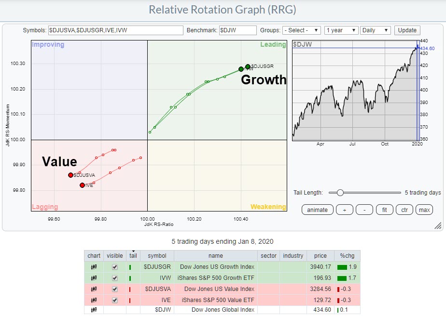Uncheck visible box for IVE
This screenshot has height=317, width=446.
click(115, 300)
